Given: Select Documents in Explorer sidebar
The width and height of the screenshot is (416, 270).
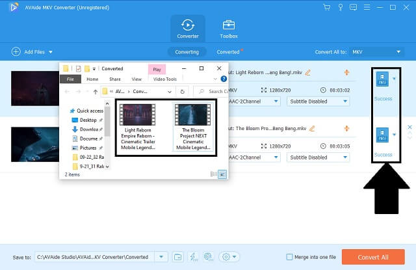Looking at the screenshot, I should (88, 139).
